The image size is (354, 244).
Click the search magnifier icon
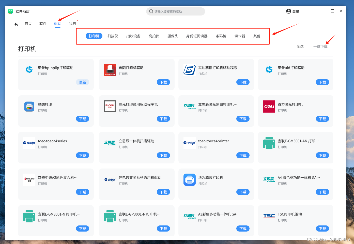151,11
